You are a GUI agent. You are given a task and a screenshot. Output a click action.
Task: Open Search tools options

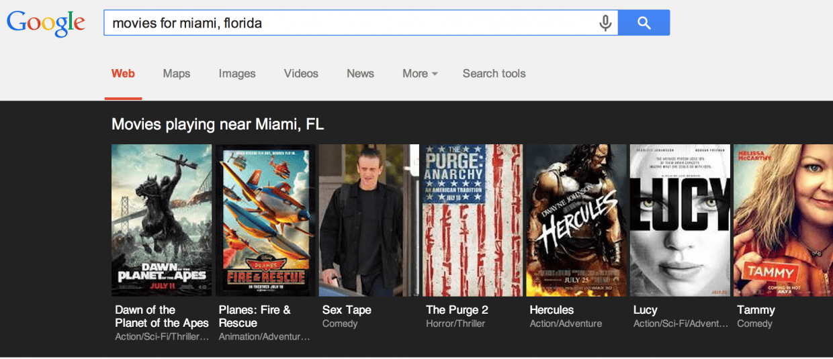click(x=494, y=74)
